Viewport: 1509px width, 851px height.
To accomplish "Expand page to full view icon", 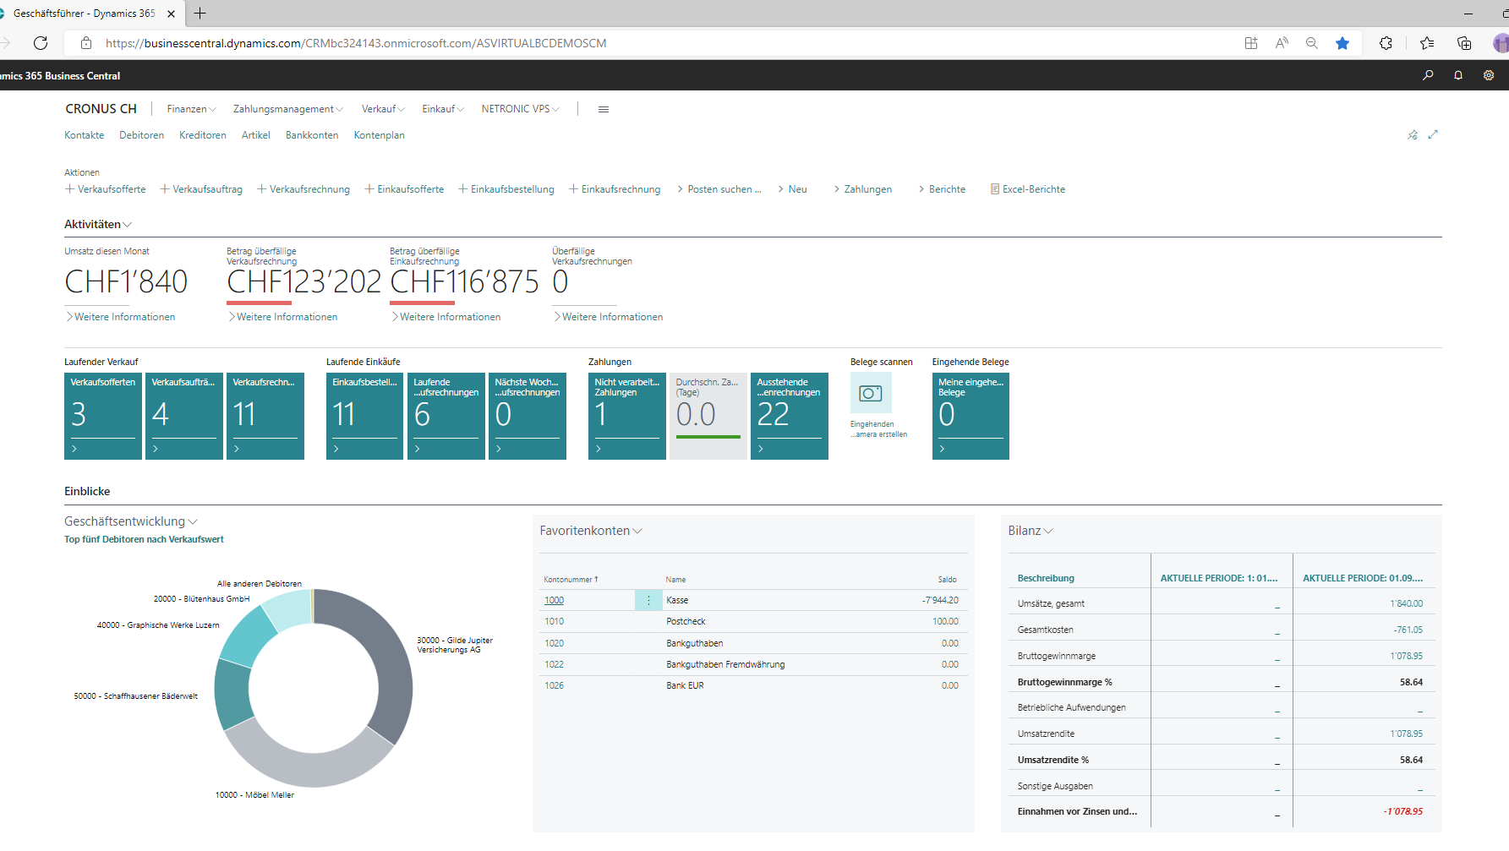I will (1433, 134).
